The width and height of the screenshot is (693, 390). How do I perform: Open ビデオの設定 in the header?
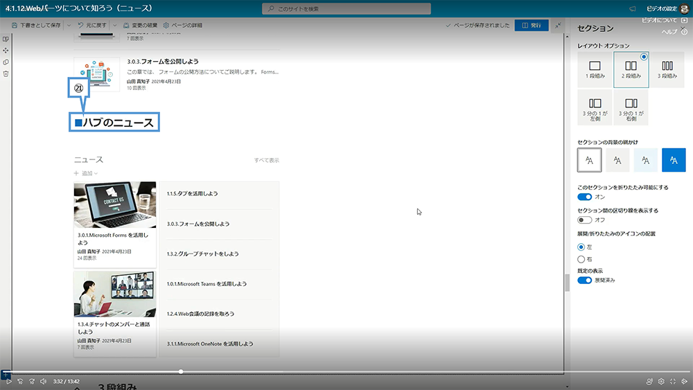pos(662,9)
